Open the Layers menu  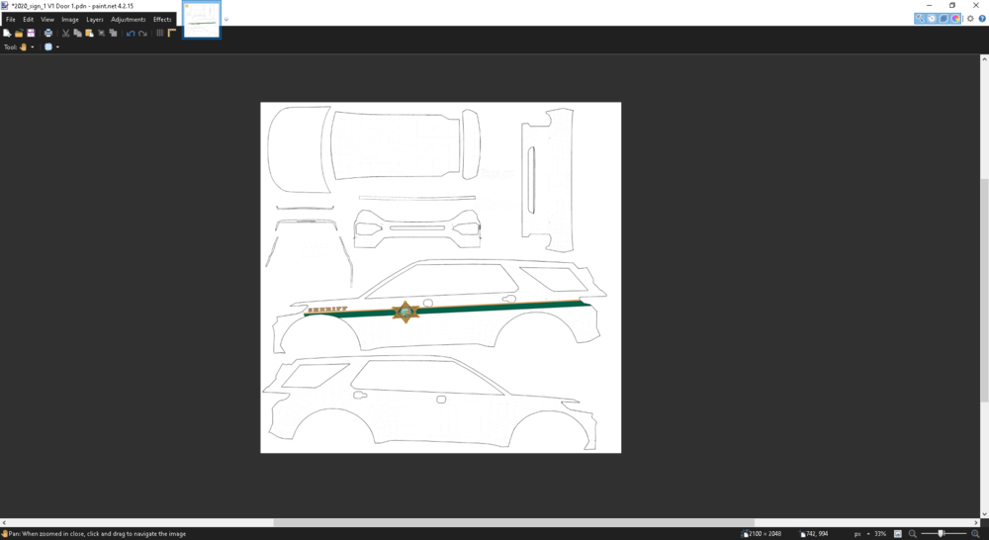point(95,20)
